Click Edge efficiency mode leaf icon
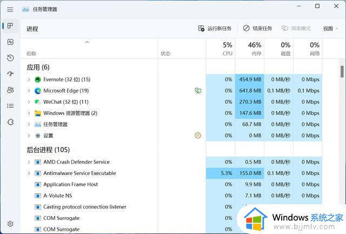Image resolution: width=346 pixels, height=234 pixels. 198,90
